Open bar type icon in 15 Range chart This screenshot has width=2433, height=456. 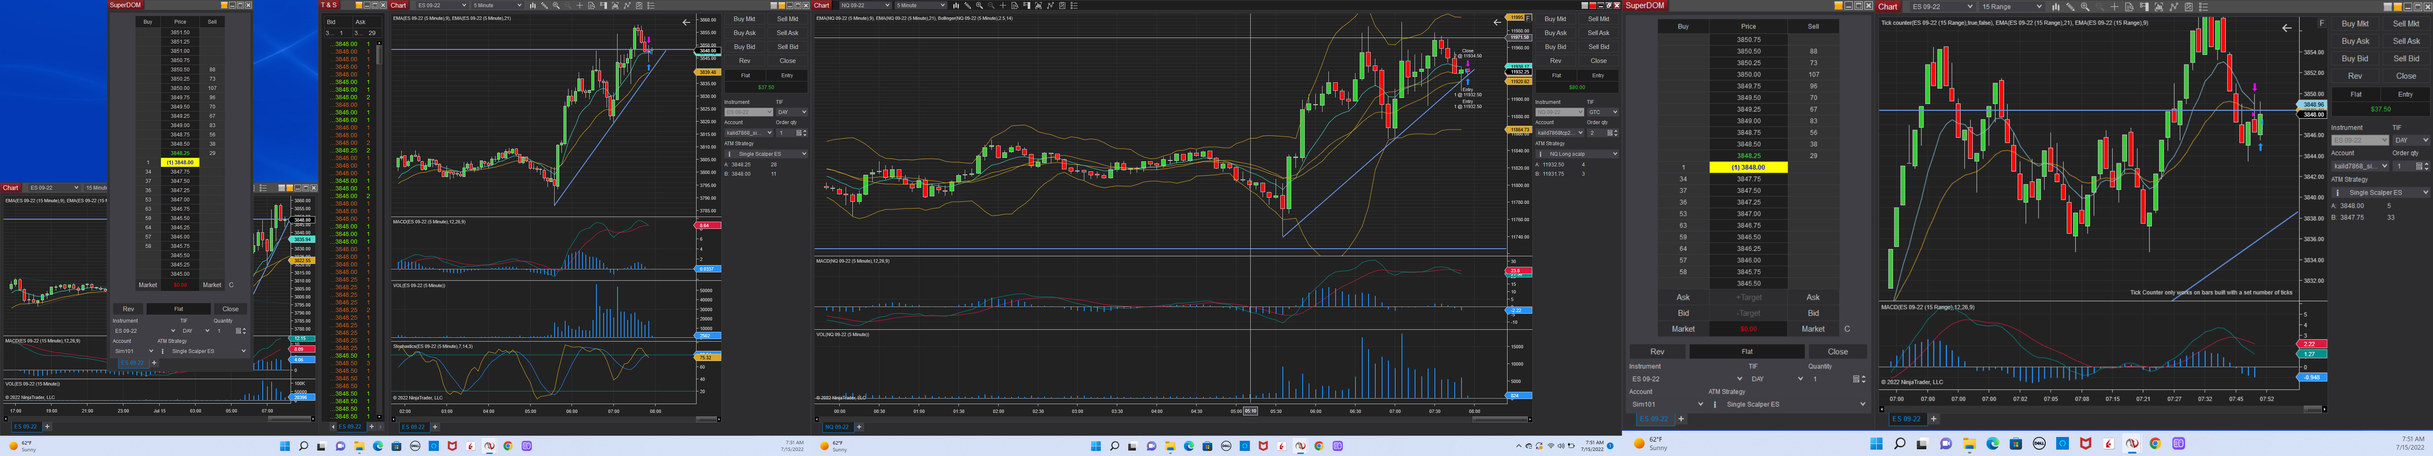click(x=2056, y=7)
